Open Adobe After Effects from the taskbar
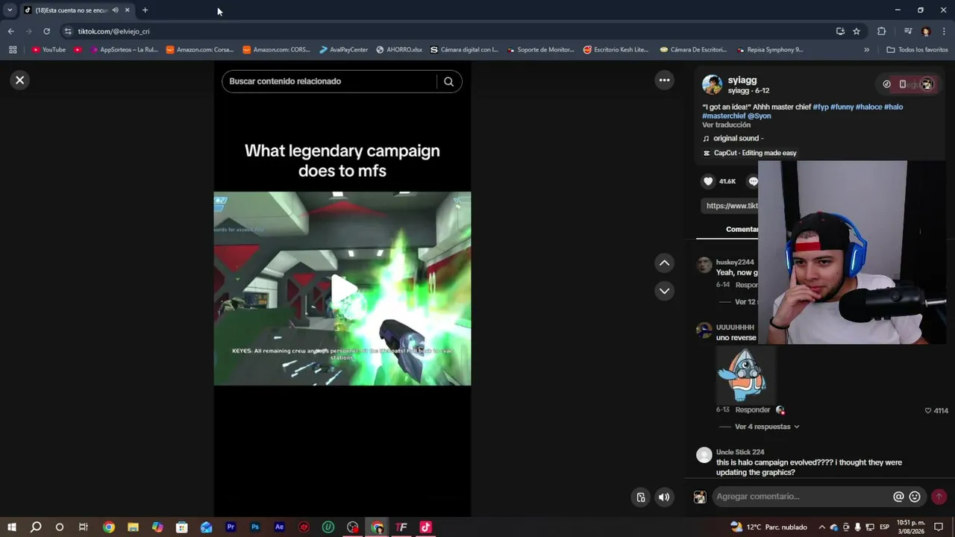The width and height of the screenshot is (955, 537). pos(280,527)
